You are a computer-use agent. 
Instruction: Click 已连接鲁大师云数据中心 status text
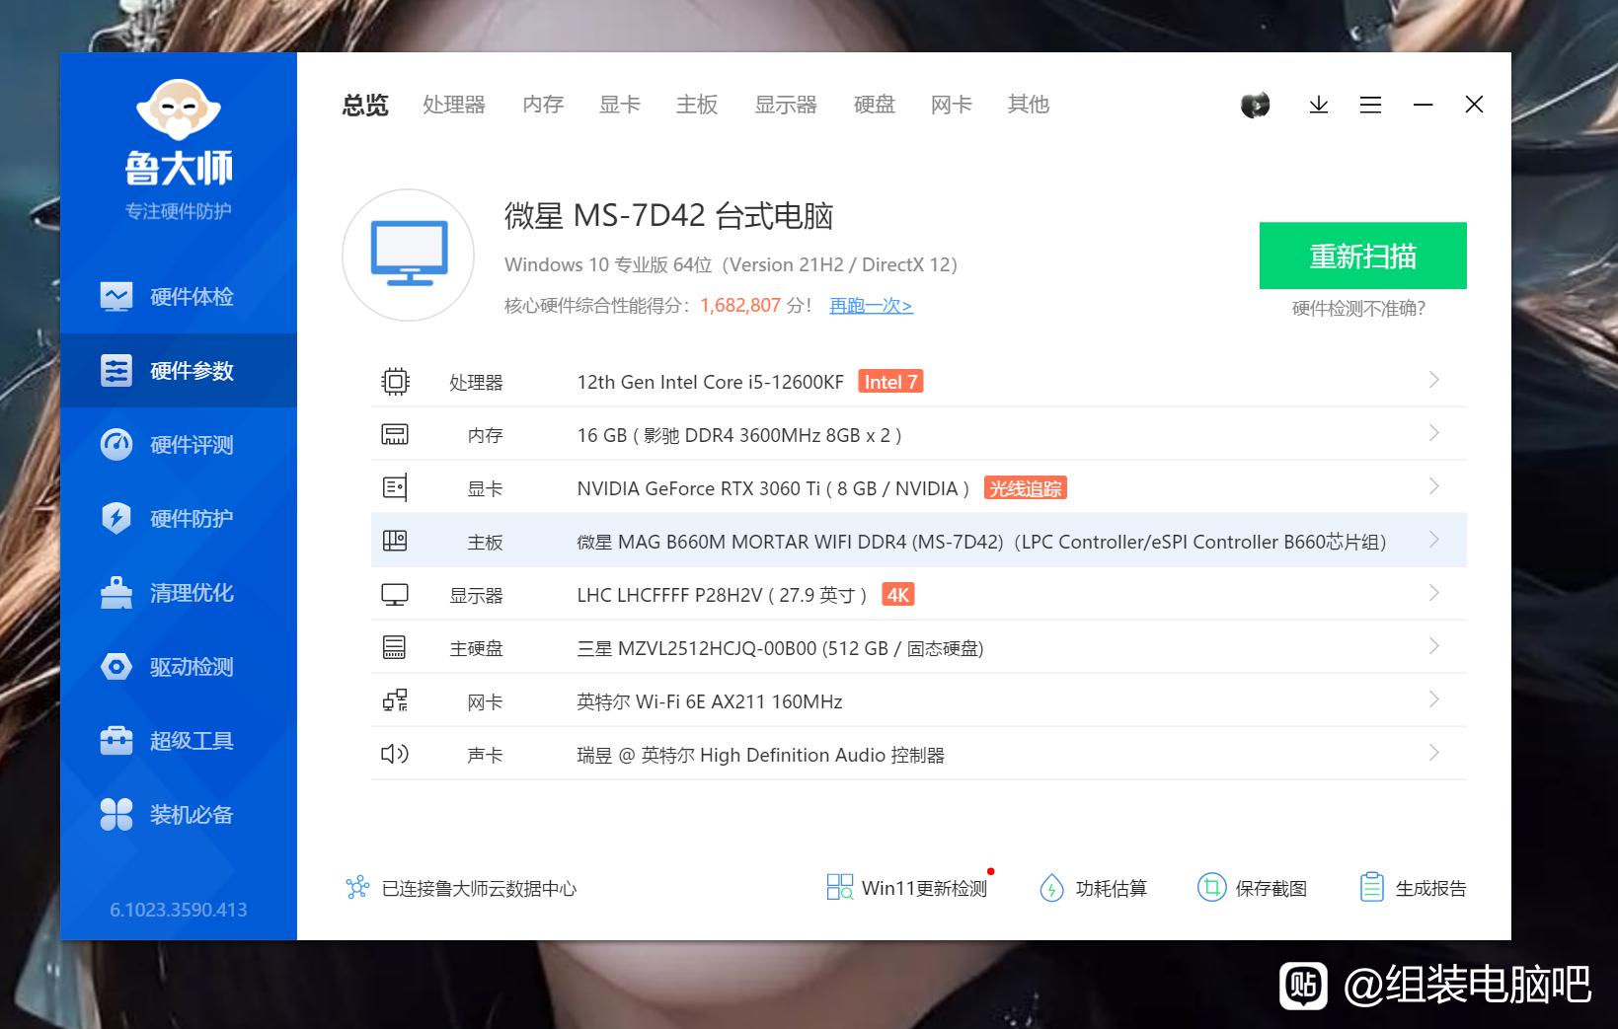coord(480,888)
